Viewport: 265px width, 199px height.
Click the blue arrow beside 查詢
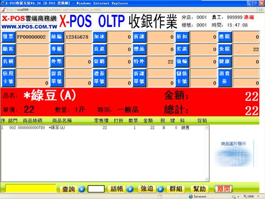(x=82, y=189)
